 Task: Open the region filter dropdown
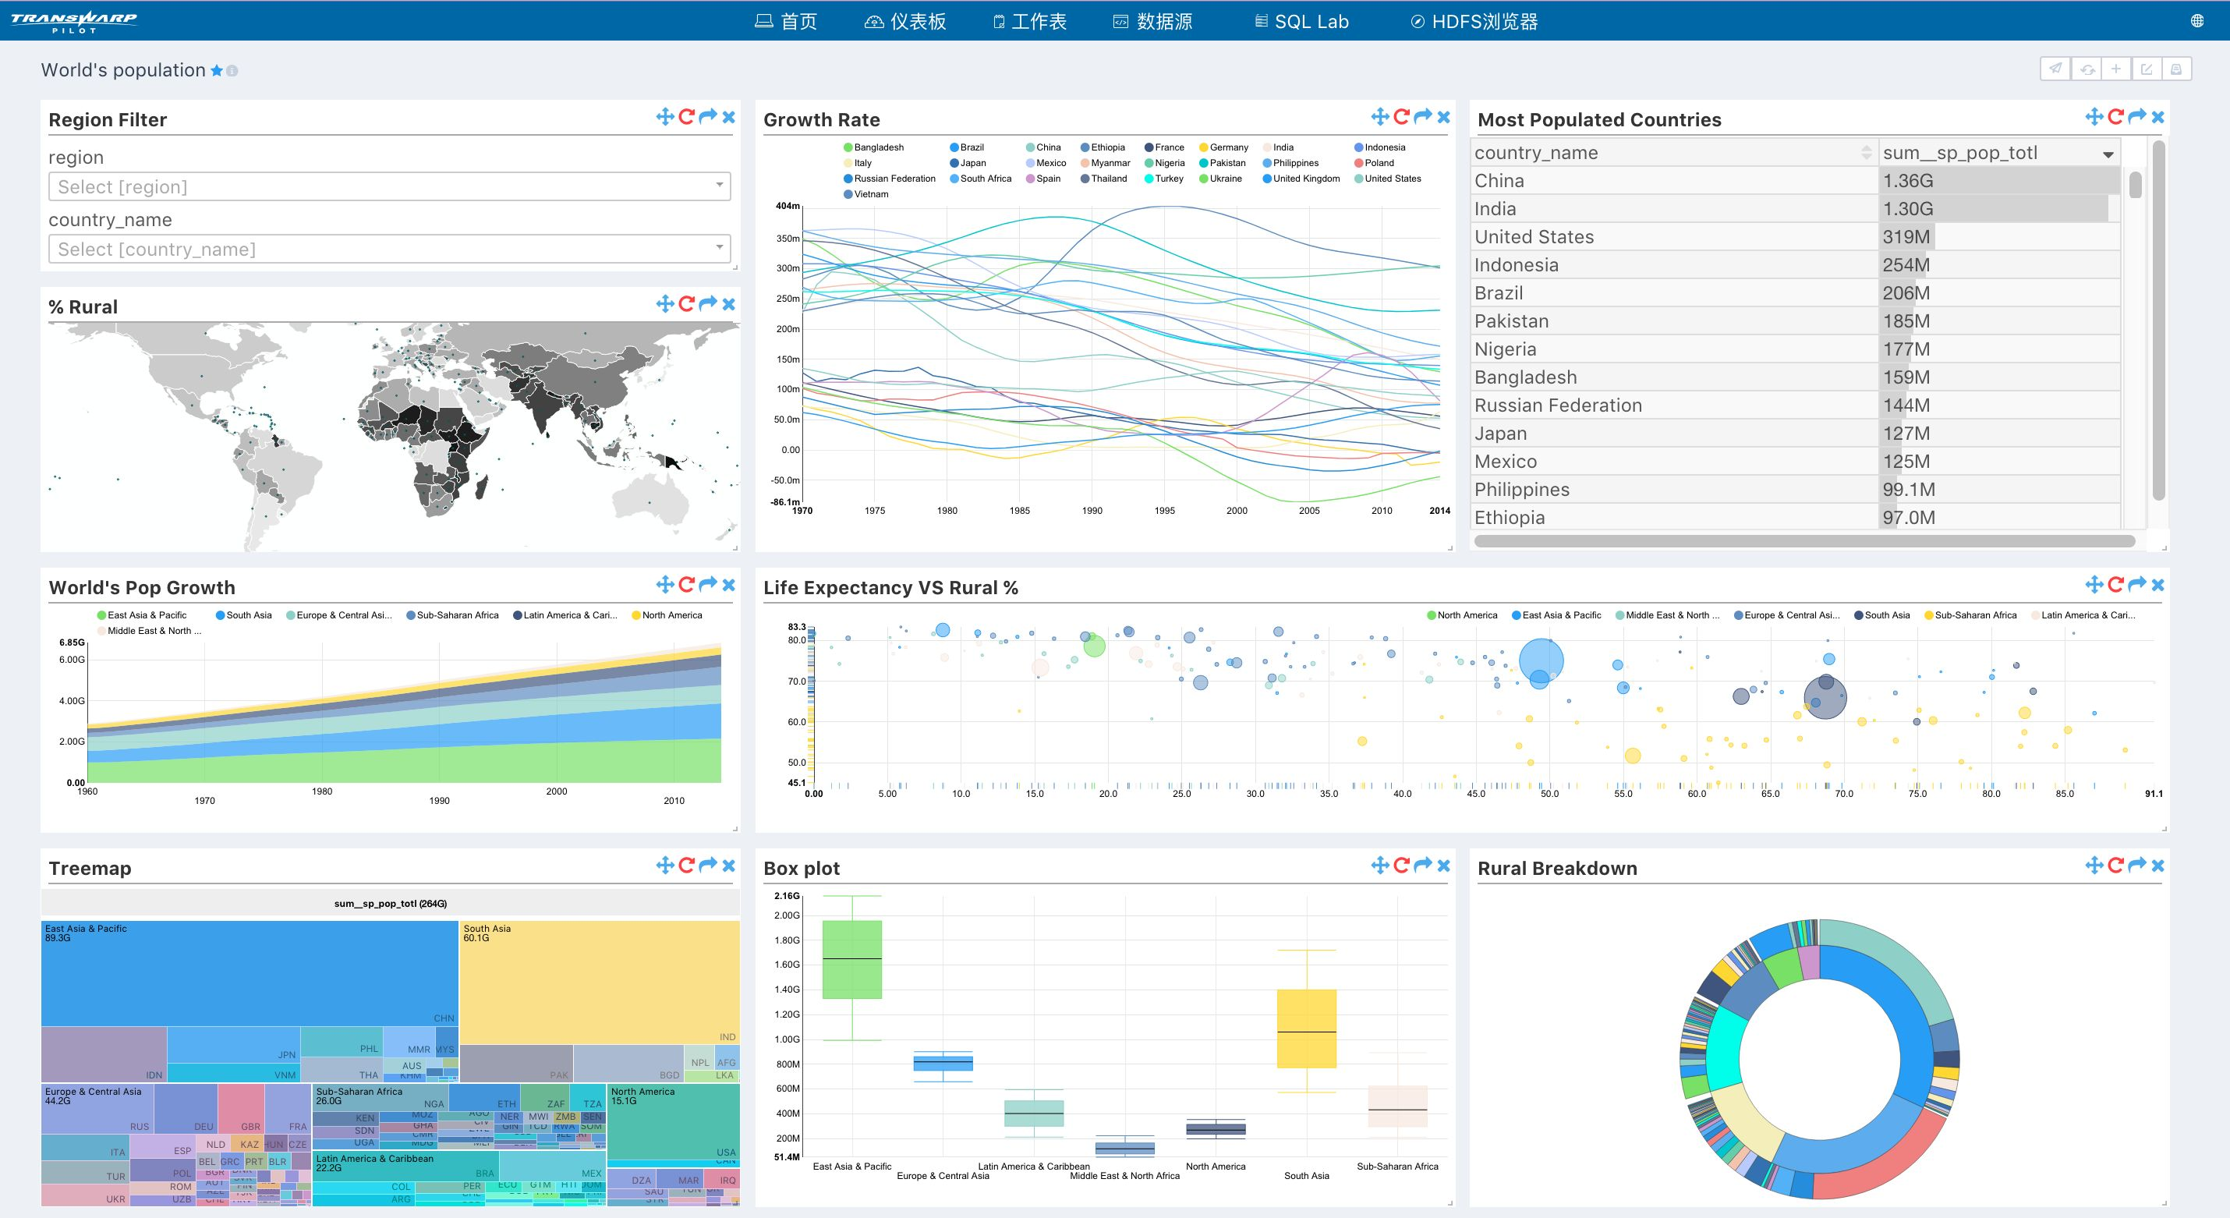point(390,187)
